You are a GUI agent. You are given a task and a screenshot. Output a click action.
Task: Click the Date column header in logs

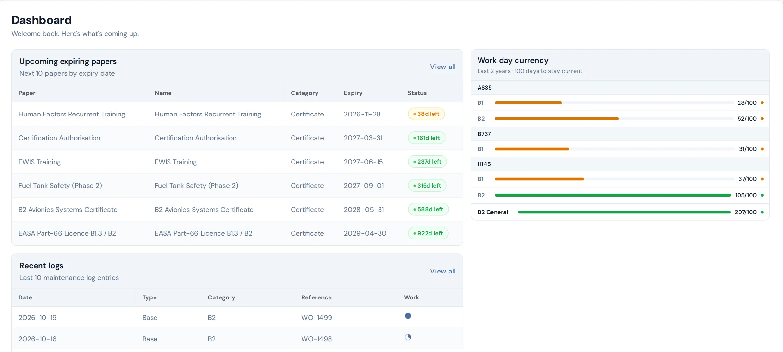[25, 297]
